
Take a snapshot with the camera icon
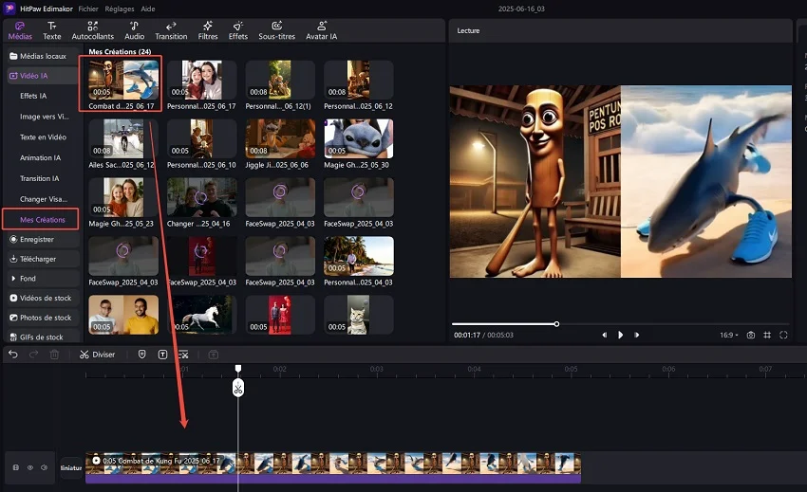[751, 335]
